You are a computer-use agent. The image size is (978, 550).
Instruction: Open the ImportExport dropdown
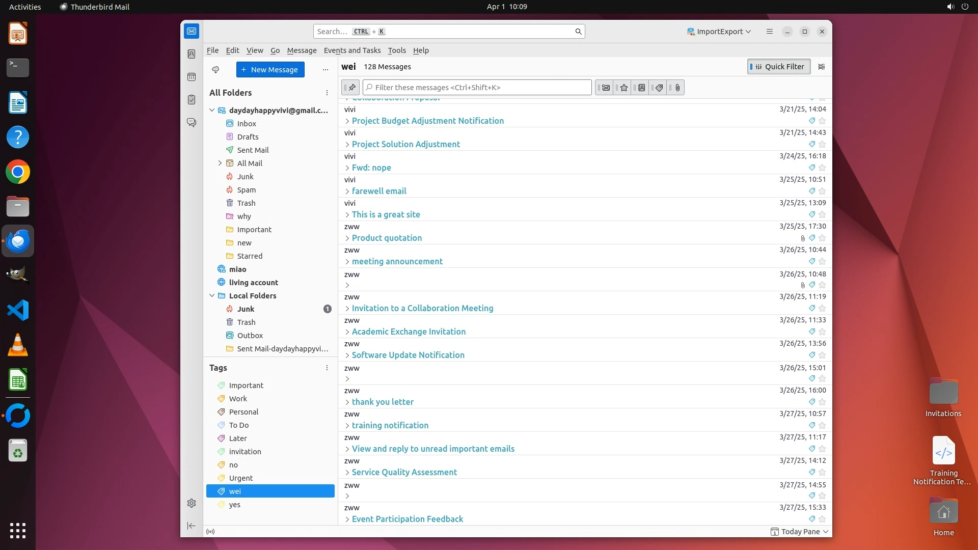[x=719, y=32]
